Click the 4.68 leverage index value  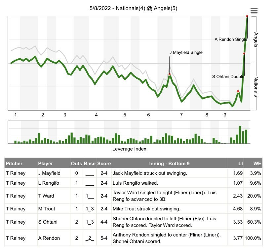[x=238, y=209]
